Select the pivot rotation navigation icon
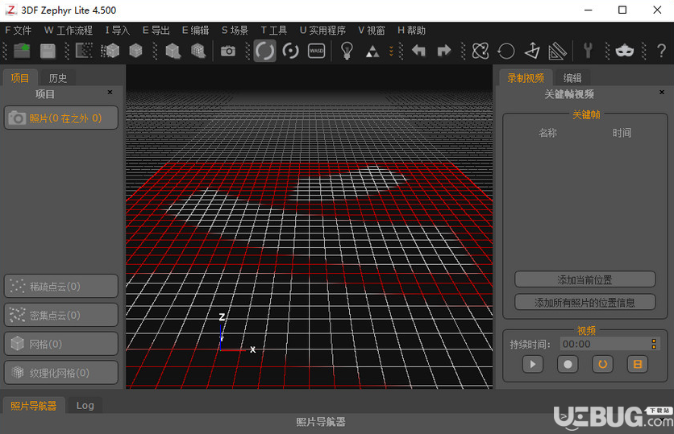 [x=290, y=51]
